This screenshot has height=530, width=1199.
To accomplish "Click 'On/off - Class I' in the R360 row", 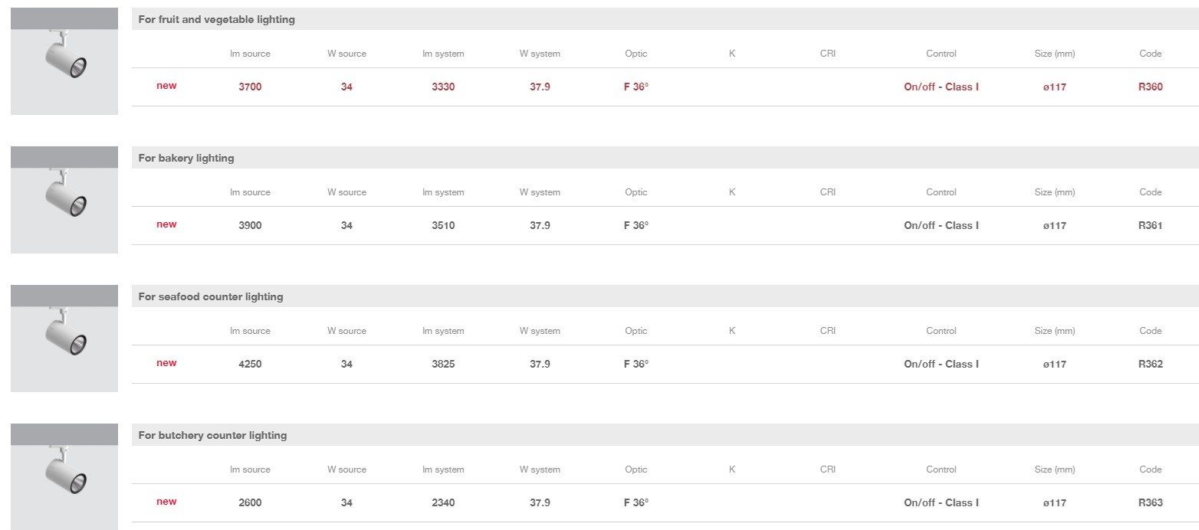I will (941, 87).
